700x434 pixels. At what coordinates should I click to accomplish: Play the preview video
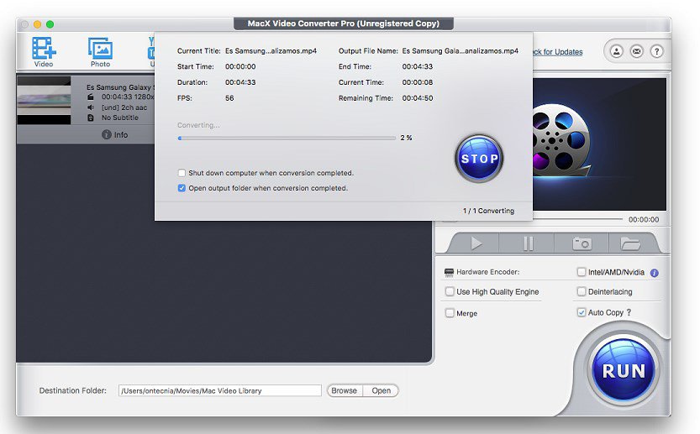476,243
